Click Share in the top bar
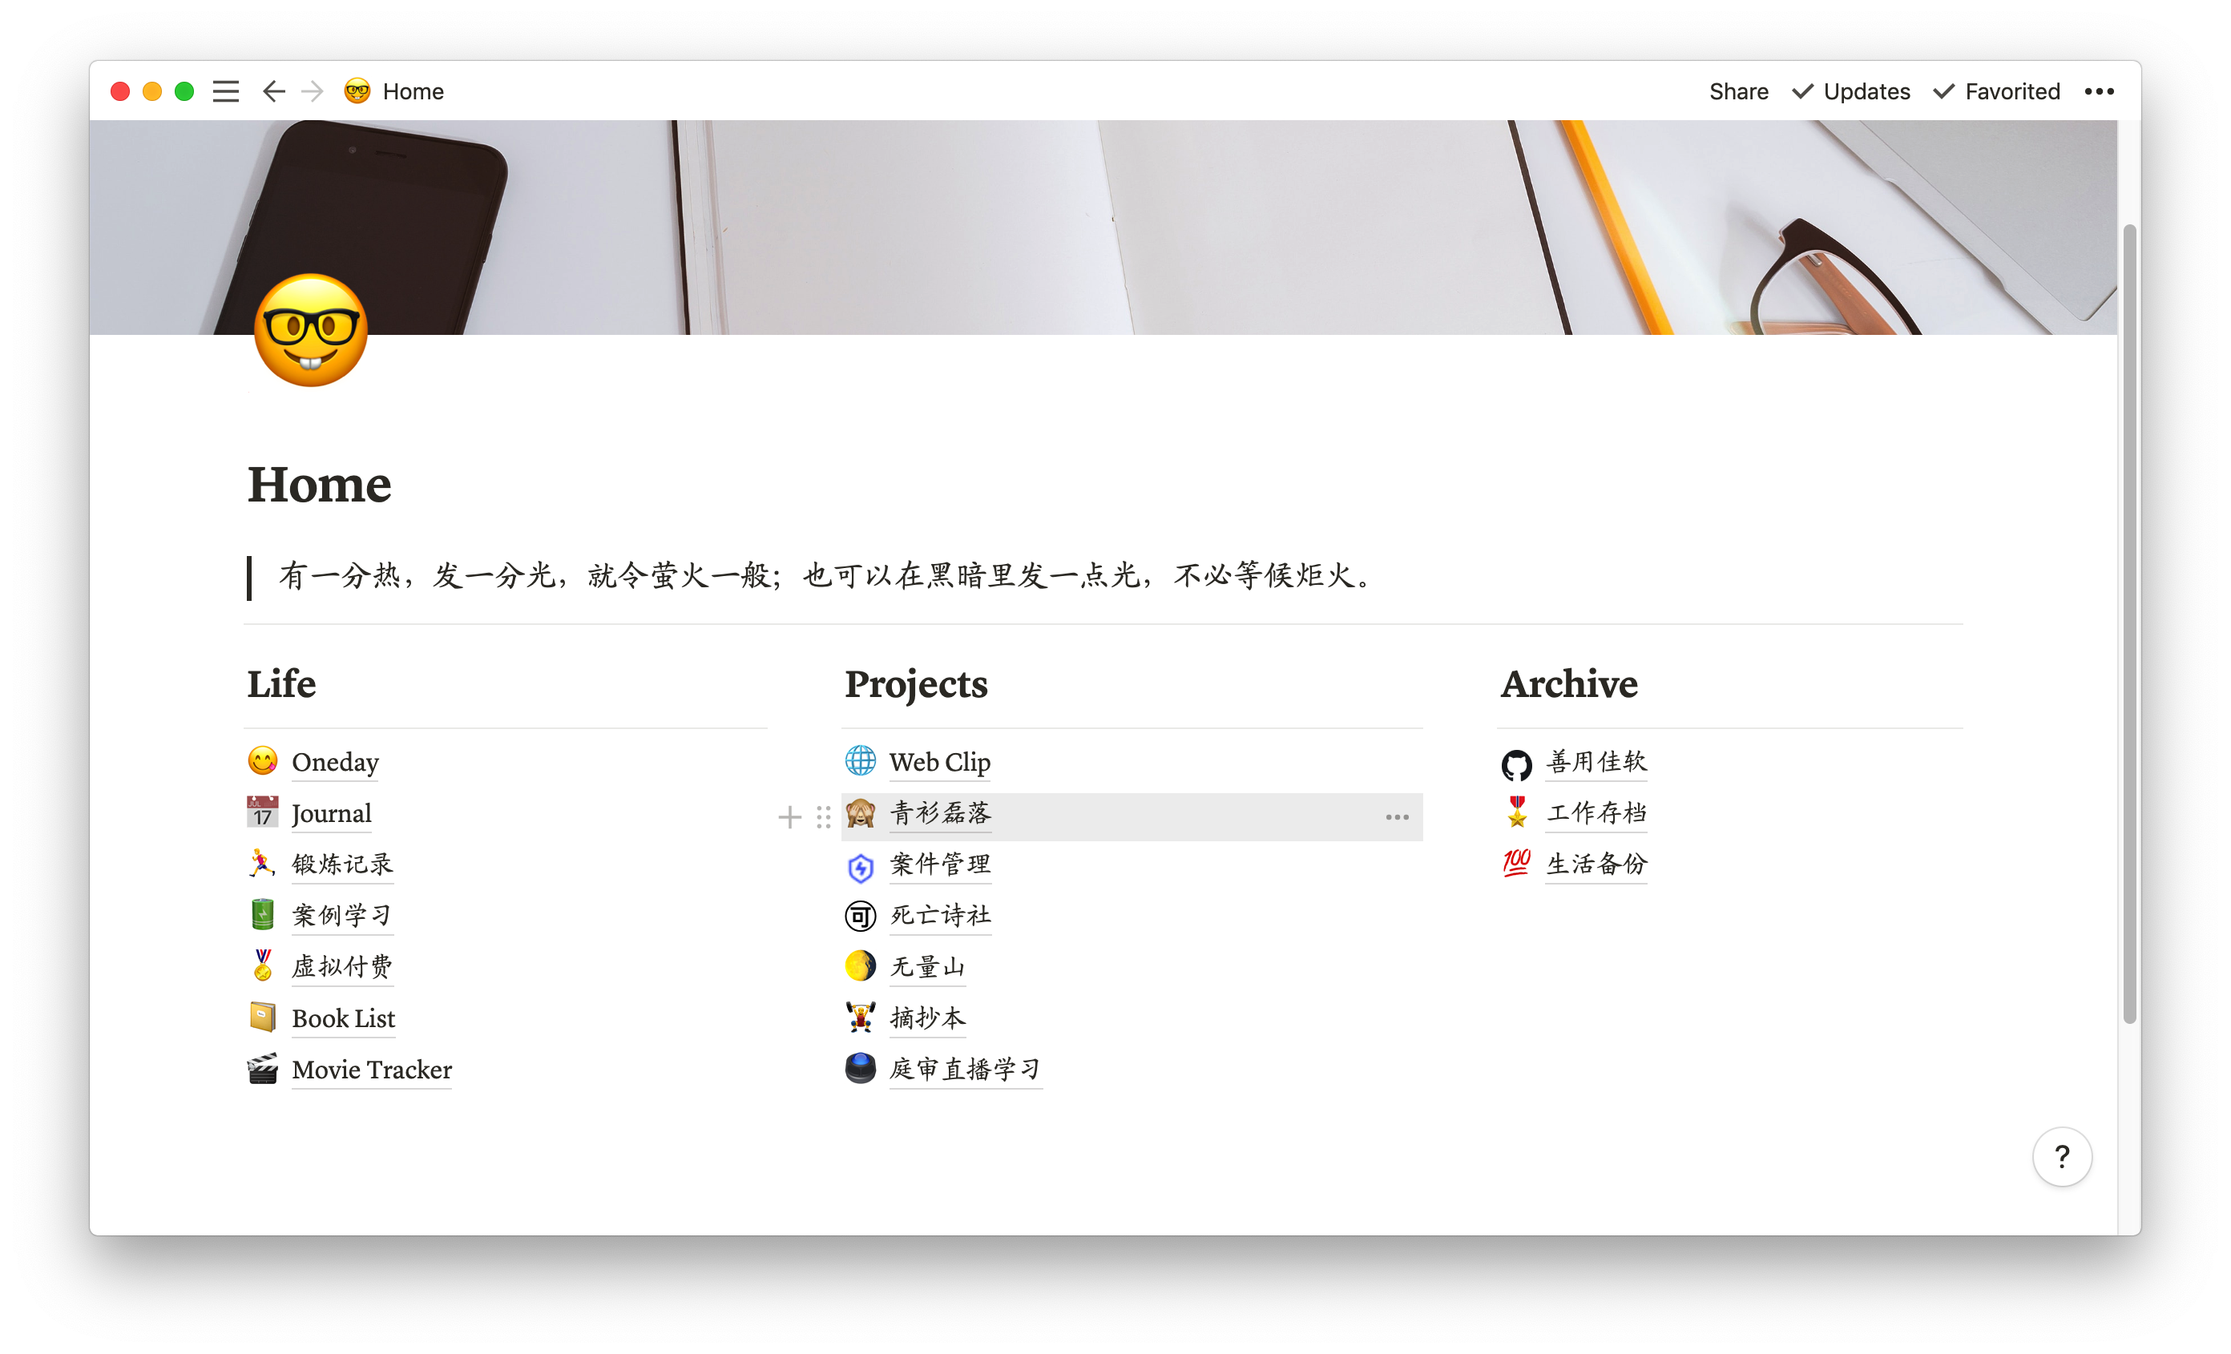Screen dimensions: 2231x1354 [1738, 91]
